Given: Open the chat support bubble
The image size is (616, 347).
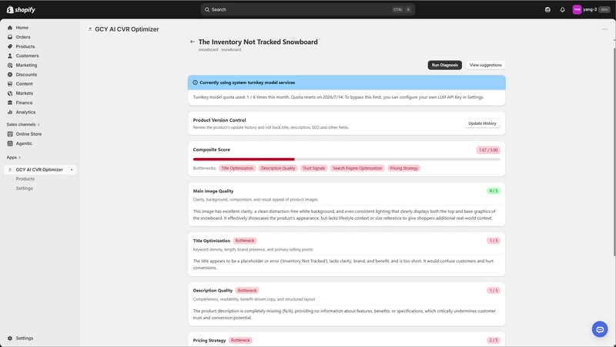Looking at the screenshot, I should [x=600, y=329].
